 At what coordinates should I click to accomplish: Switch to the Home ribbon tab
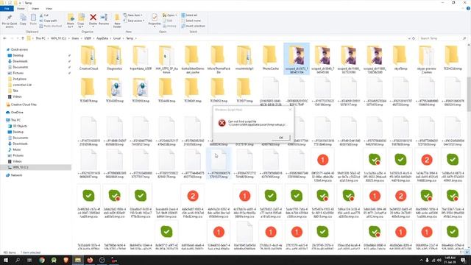(x=21, y=8)
